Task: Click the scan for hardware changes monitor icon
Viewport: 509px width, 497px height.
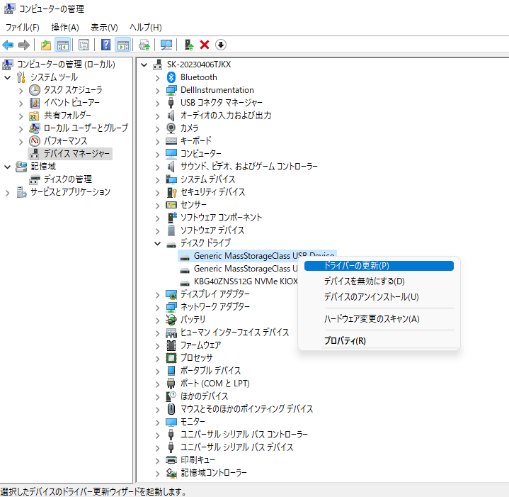Action: point(166,45)
